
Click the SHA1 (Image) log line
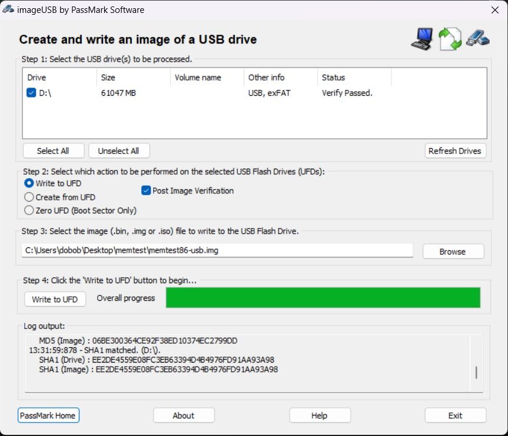tap(158, 370)
